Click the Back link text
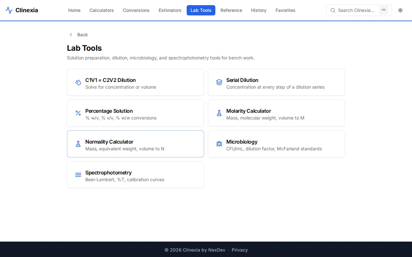Image resolution: width=412 pixels, height=257 pixels. point(82,35)
